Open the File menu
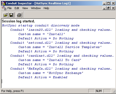Viewport: 116px width, 94px height. click(x=9, y=8)
